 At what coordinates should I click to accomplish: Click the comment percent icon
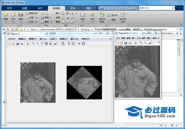(63, 18)
